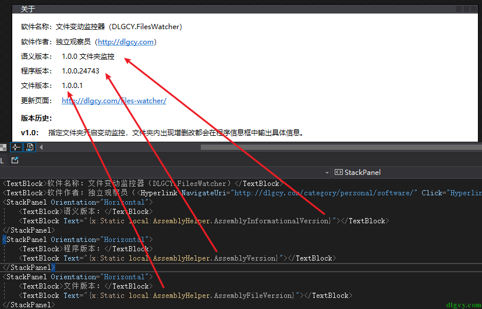
Task: Click the 软件名称 label in the About window
Action: (37, 27)
